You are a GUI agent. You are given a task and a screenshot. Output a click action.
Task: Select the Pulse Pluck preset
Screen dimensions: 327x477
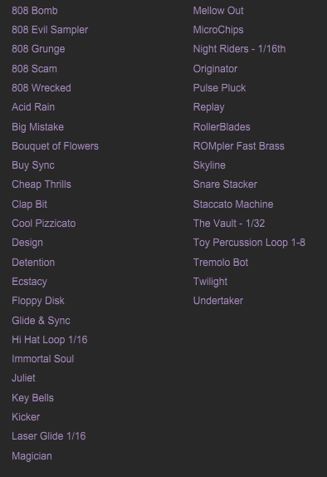tap(219, 88)
